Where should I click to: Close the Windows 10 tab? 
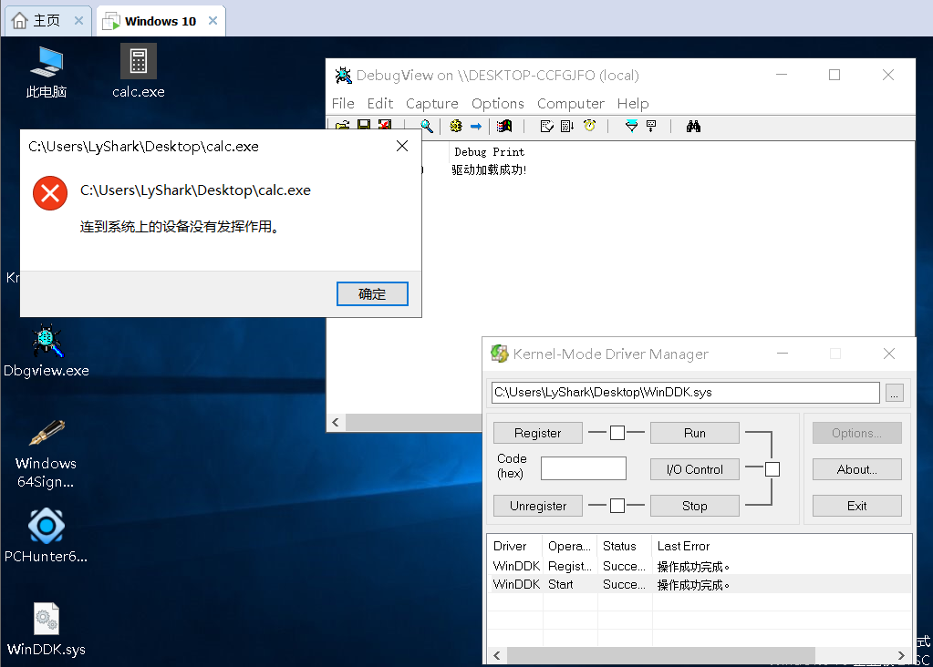[x=213, y=21]
